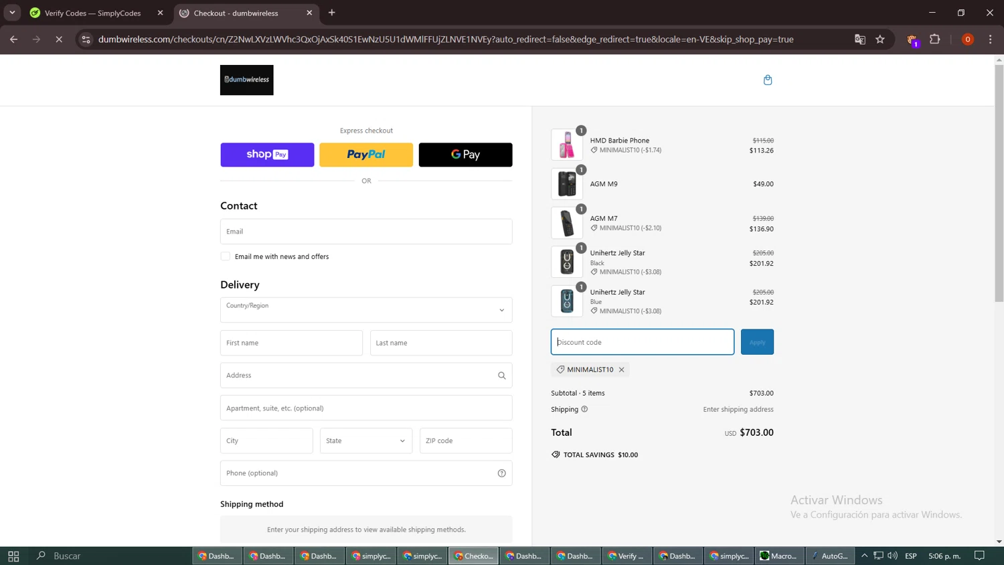Close the Verify Codes SimplyCodes tab
Image resolution: width=1004 pixels, height=565 pixels.
[x=160, y=13]
